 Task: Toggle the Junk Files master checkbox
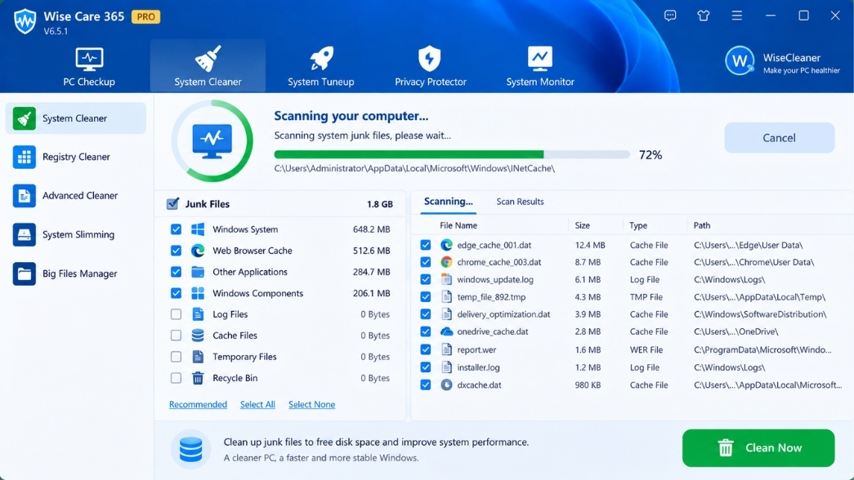point(172,203)
